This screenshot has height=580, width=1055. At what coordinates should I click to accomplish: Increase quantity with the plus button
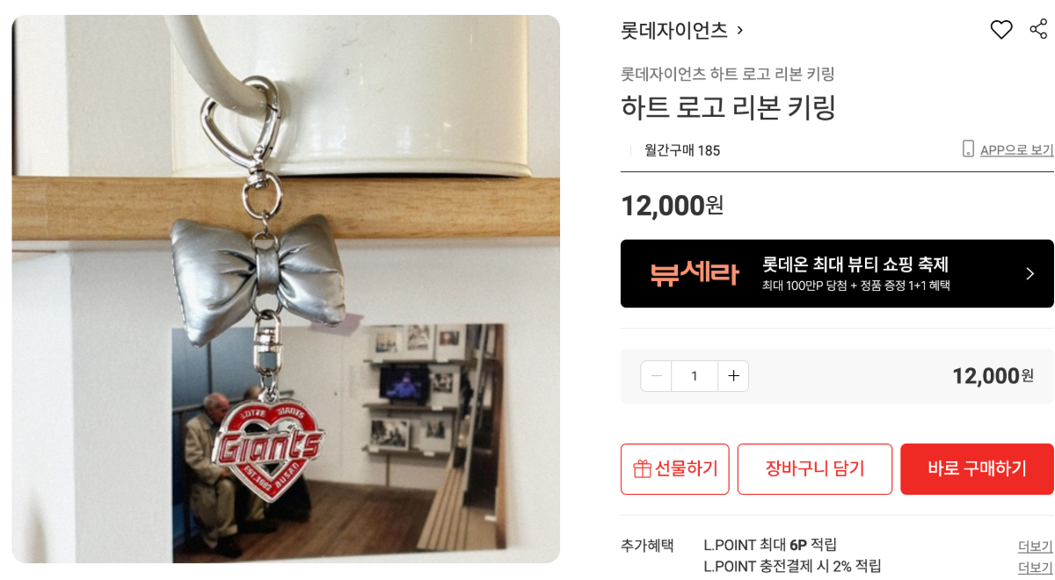coord(733,376)
